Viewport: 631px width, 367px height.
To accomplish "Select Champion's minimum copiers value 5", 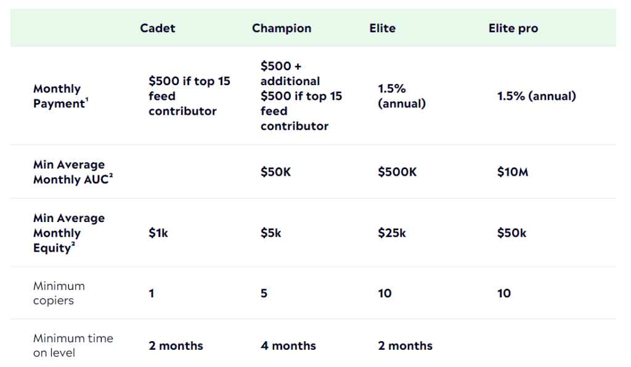I will 264,294.
